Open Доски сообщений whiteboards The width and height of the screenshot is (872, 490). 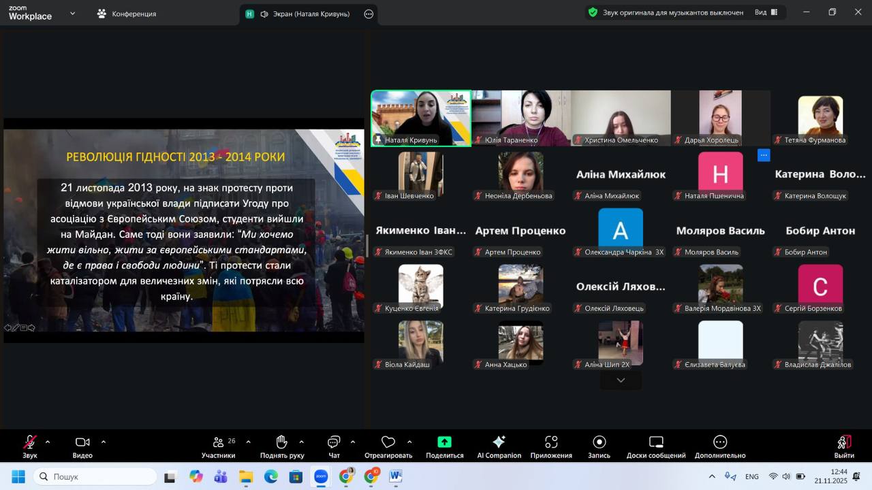655,446
